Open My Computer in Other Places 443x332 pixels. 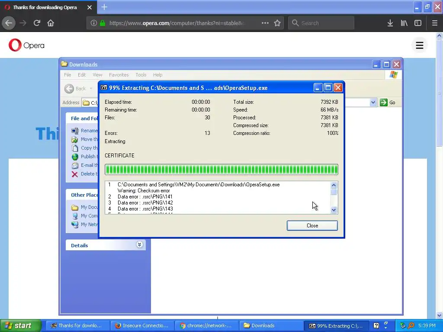(x=89, y=216)
